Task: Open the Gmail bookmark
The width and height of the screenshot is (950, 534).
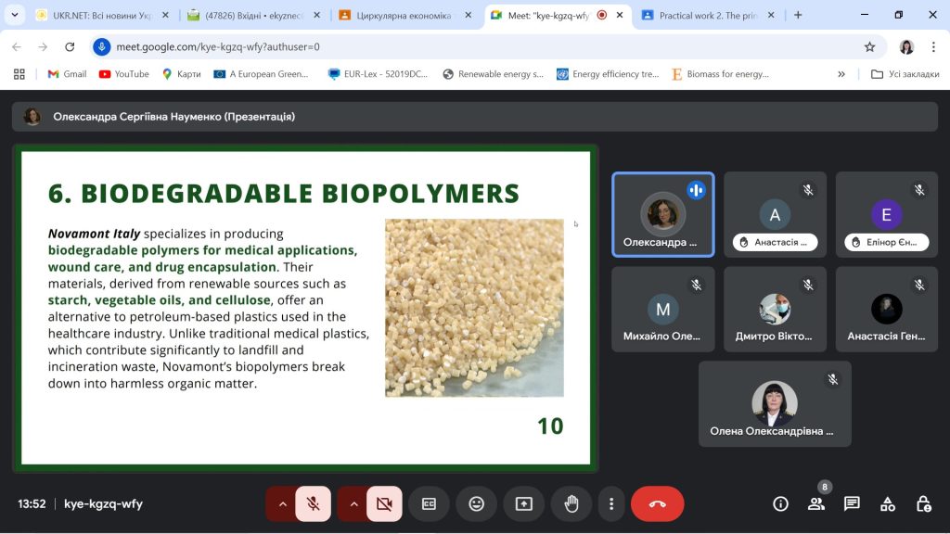Action: [x=67, y=74]
